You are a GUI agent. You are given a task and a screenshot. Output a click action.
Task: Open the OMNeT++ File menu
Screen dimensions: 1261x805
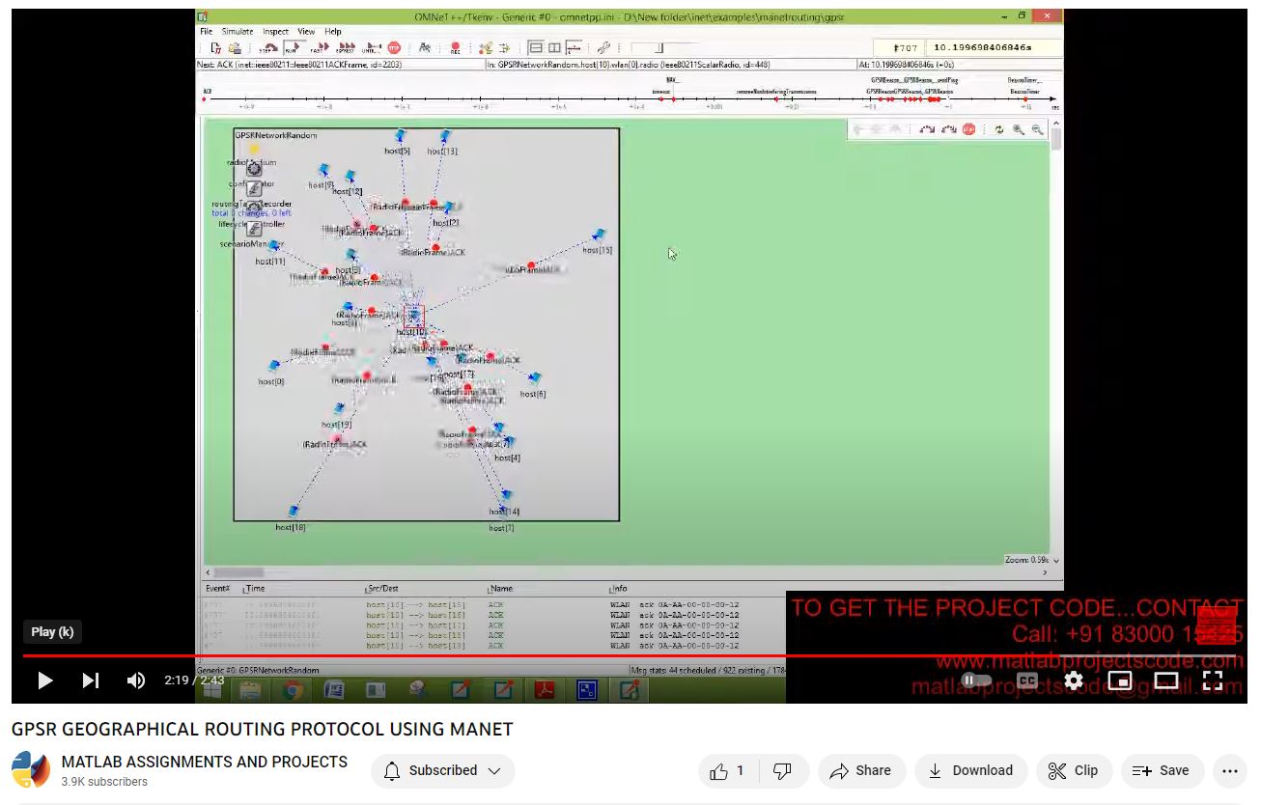pyautogui.click(x=206, y=31)
